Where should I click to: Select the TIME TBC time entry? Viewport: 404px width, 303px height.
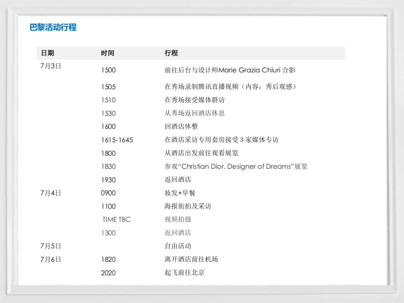click(116, 220)
